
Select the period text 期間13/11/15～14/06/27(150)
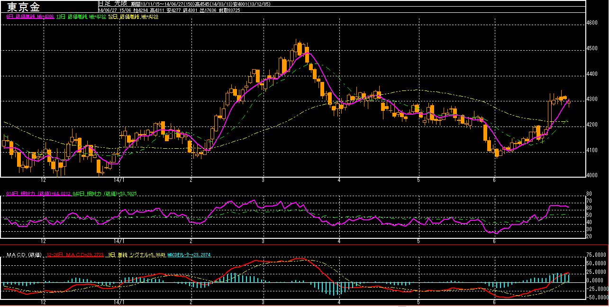163,4
